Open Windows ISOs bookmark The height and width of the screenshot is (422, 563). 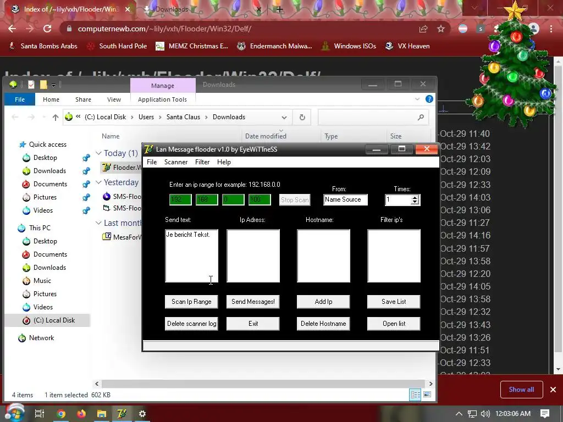tap(349, 46)
